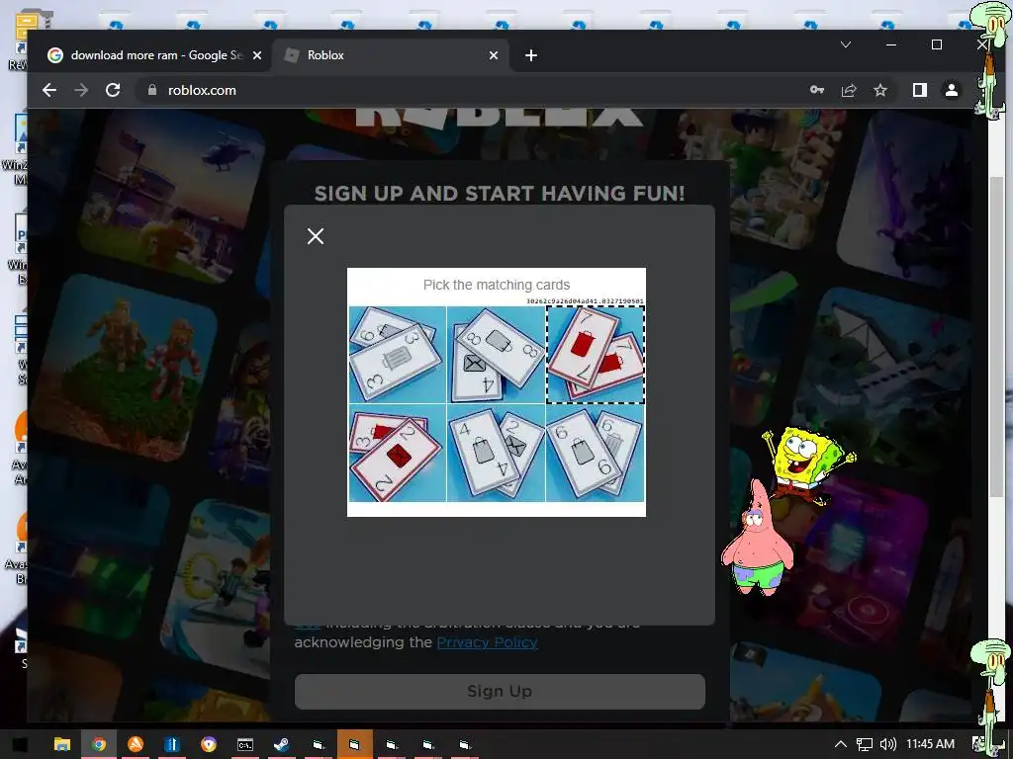Click the Chrome taskbar icon
This screenshot has width=1013, height=759.
tap(99, 745)
